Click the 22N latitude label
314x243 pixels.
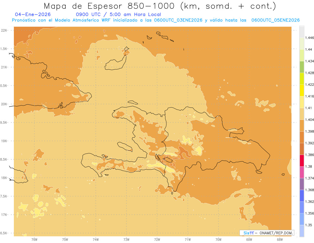click(4, 30)
